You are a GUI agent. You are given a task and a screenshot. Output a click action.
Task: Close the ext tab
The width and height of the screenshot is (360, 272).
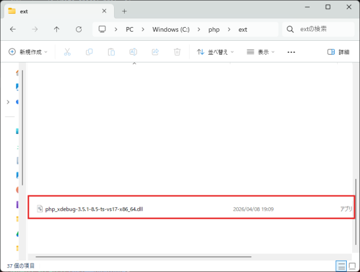104,11
